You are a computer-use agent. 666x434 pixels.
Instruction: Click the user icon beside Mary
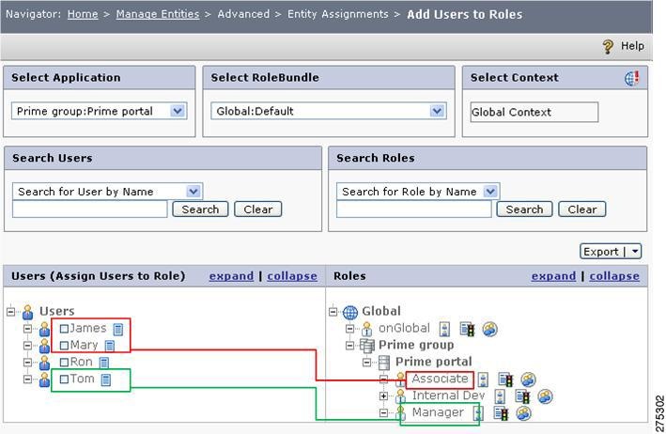44,346
